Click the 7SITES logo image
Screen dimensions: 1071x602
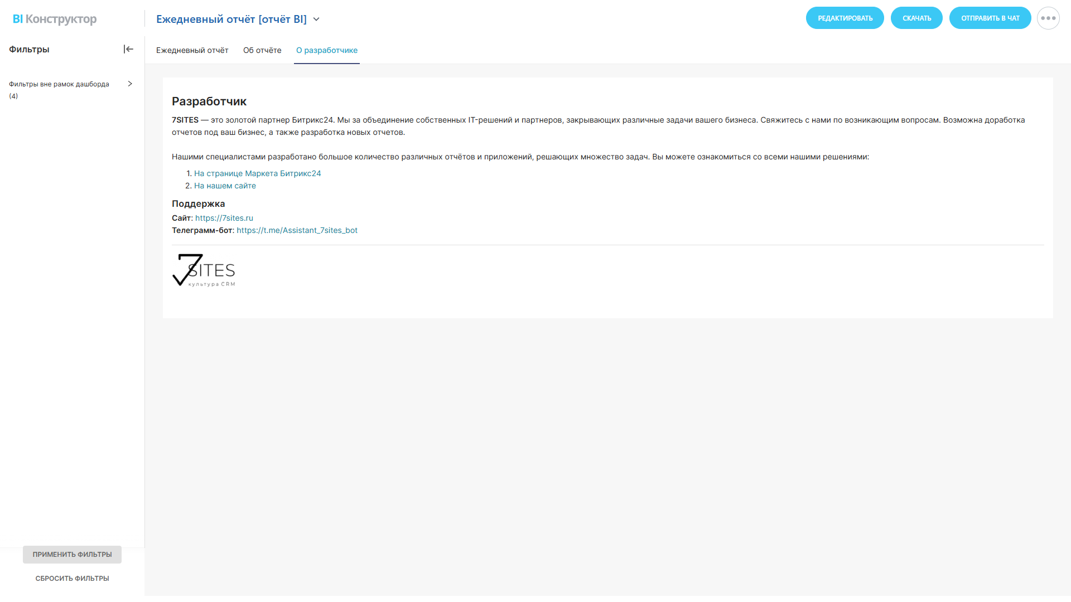point(204,270)
